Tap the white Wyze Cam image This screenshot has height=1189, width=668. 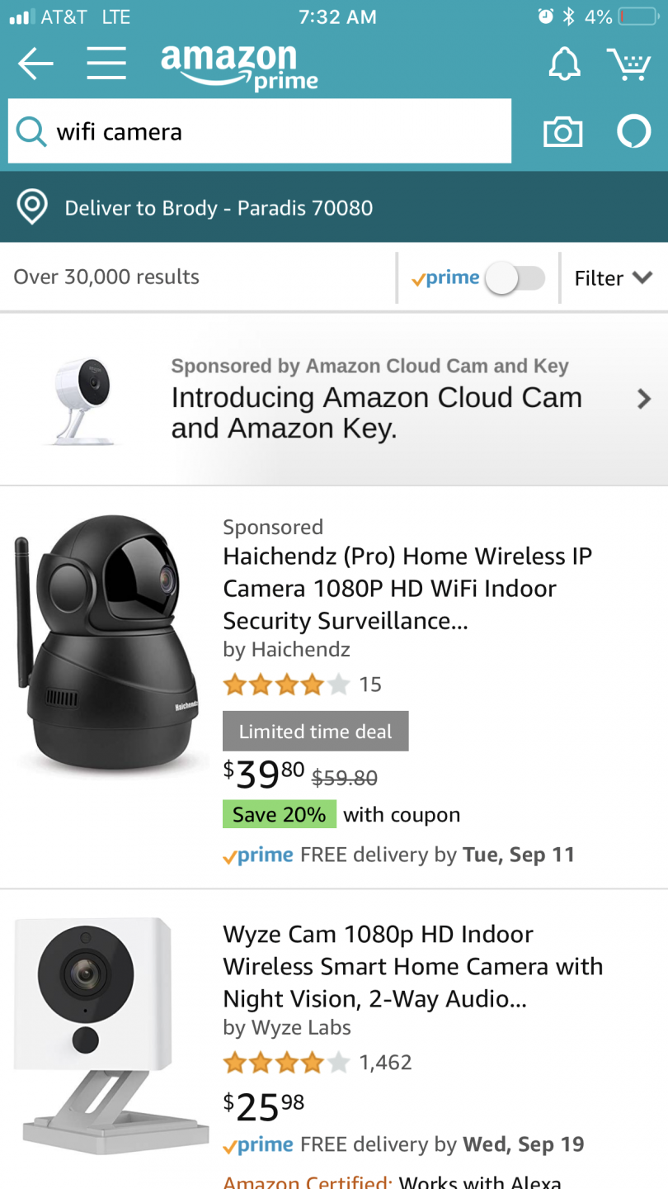107,1032
